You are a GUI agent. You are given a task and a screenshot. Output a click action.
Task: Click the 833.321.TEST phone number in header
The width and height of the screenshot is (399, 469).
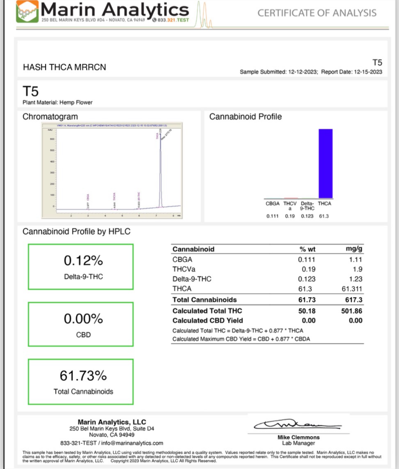click(x=173, y=20)
